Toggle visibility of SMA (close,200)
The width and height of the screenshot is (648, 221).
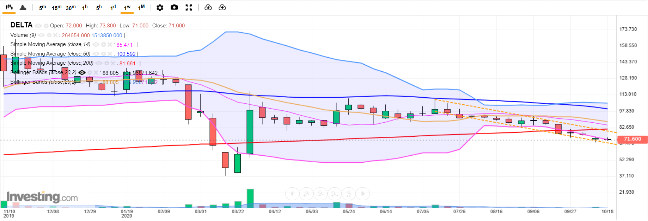(99, 63)
